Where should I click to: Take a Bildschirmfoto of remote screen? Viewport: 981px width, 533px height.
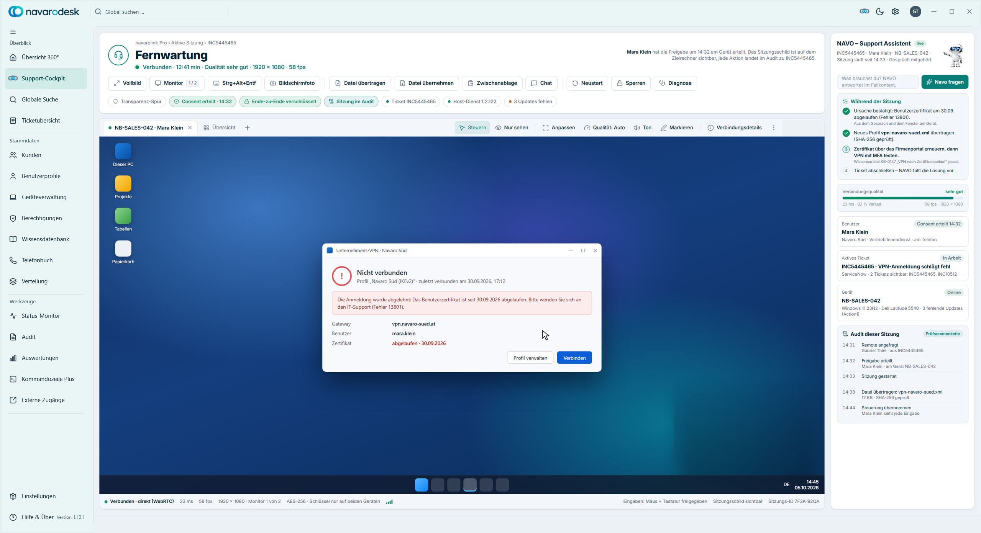[x=292, y=83]
